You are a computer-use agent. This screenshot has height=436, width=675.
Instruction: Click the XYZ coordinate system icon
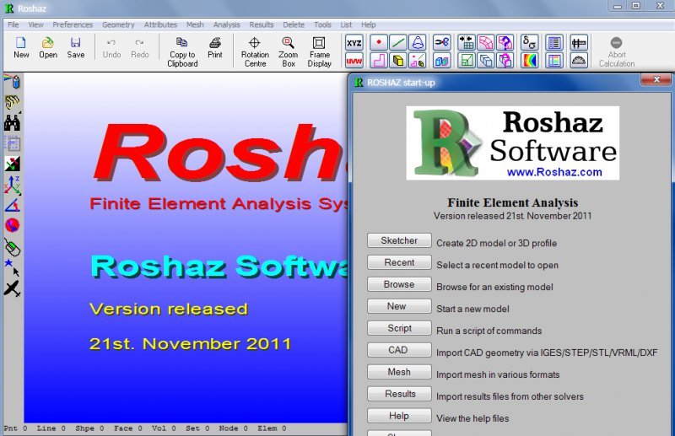click(x=354, y=43)
